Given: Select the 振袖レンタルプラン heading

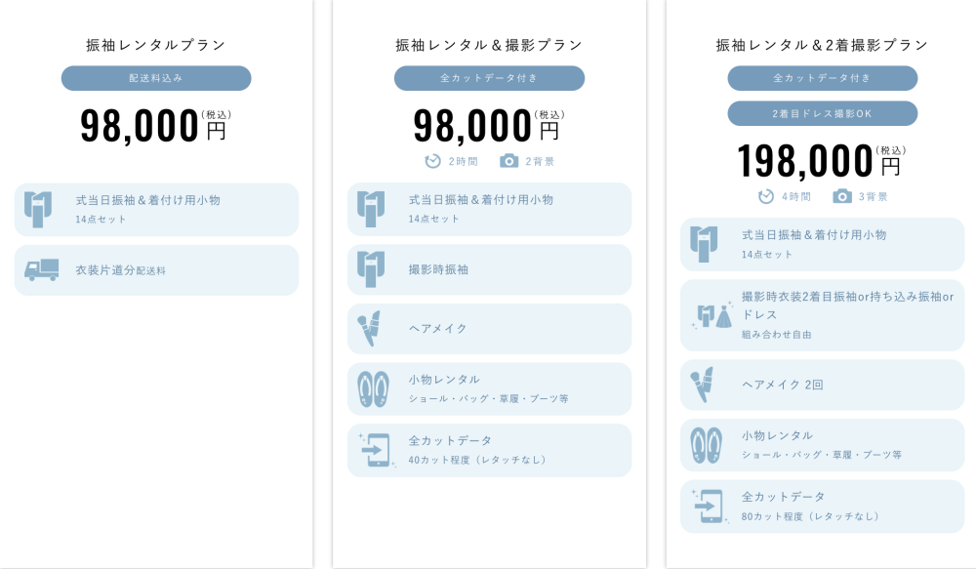Looking at the screenshot, I should pyautogui.click(x=156, y=45).
